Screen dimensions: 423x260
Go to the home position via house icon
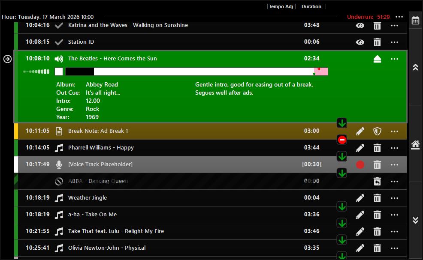pyautogui.click(x=415, y=145)
